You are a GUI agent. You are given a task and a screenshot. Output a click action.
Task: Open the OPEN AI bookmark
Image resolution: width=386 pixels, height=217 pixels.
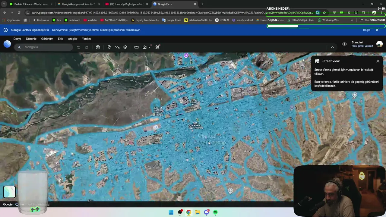(222, 20)
